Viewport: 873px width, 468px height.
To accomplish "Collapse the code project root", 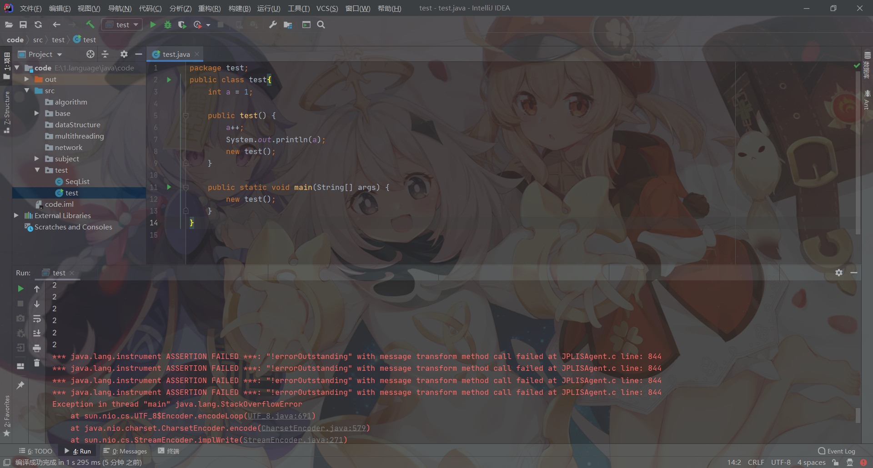I will (17, 68).
